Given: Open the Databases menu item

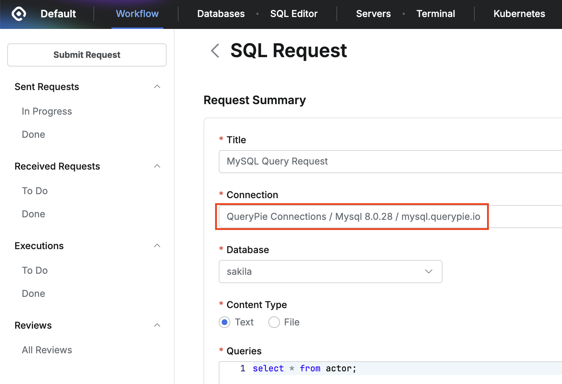Looking at the screenshot, I should (221, 14).
